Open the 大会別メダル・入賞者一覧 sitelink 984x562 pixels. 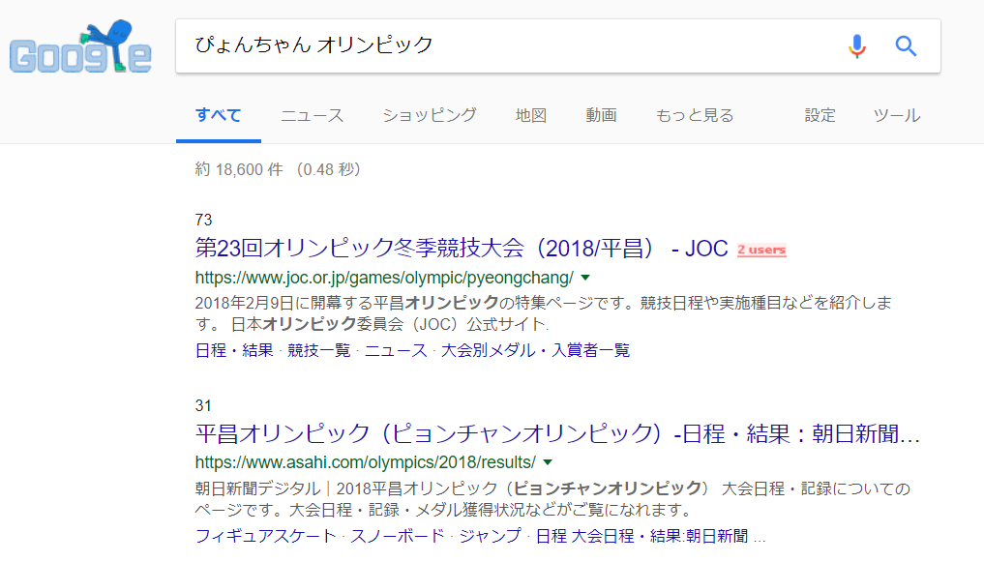535,350
